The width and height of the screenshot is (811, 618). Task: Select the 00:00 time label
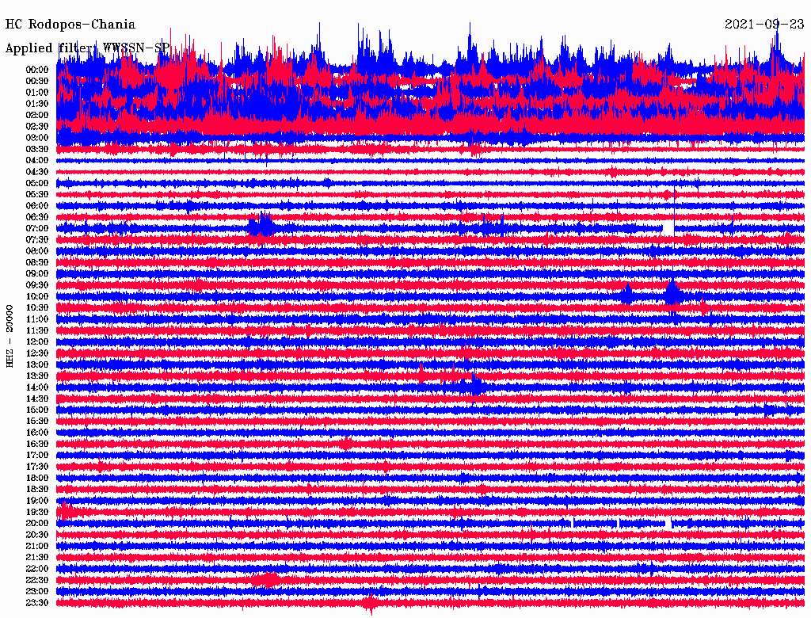click(37, 70)
